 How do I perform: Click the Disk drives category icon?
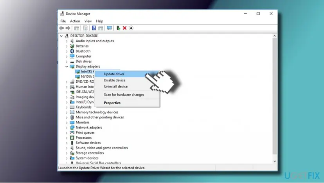coord(72,62)
